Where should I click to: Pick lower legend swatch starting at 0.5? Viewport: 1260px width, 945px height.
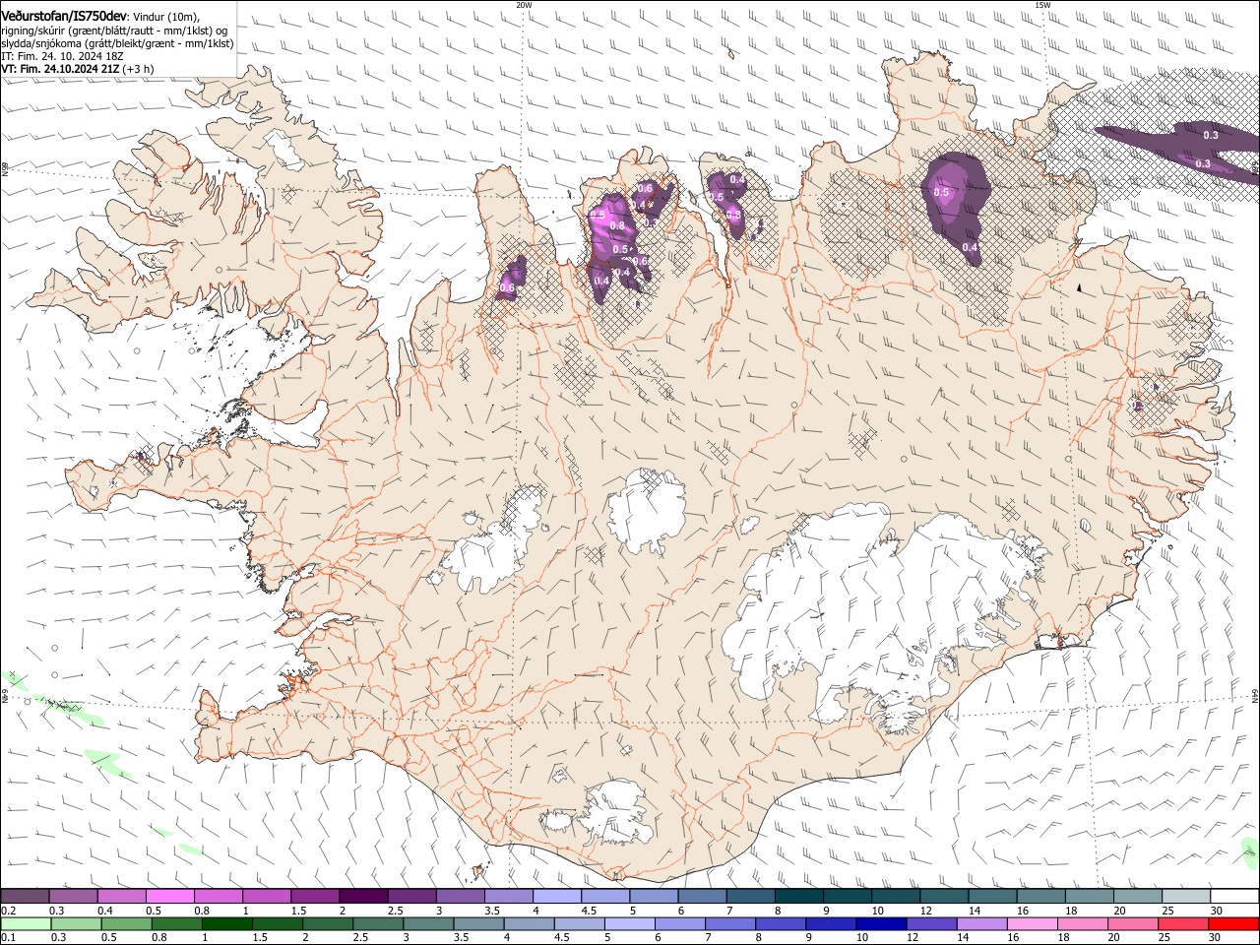127,923
